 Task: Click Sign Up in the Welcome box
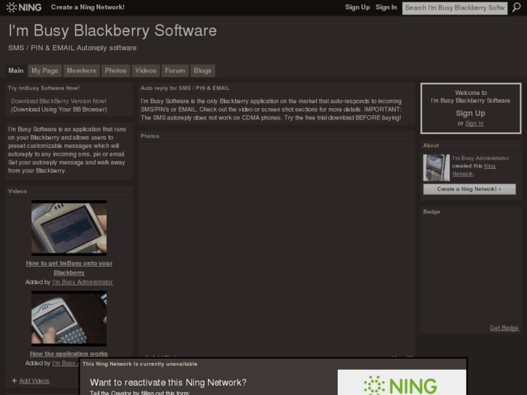pos(470,113)
